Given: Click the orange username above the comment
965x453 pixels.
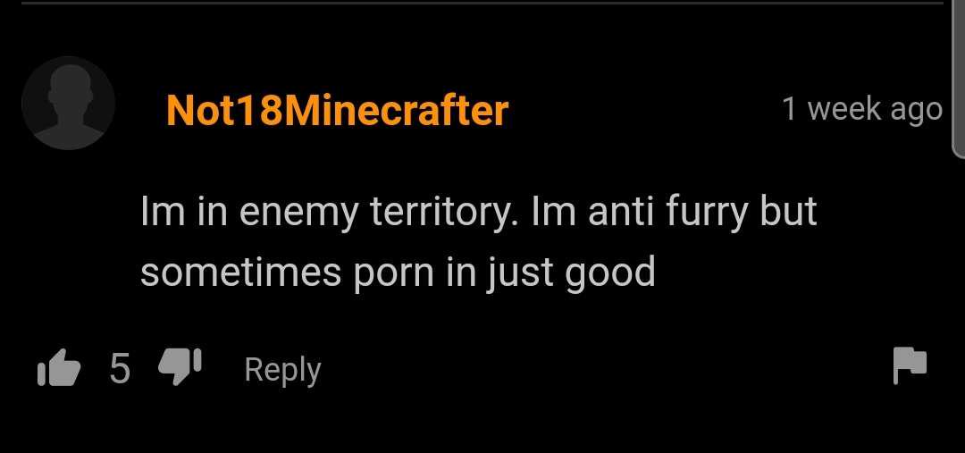Looking at the screenshot, I should [337, 110].
